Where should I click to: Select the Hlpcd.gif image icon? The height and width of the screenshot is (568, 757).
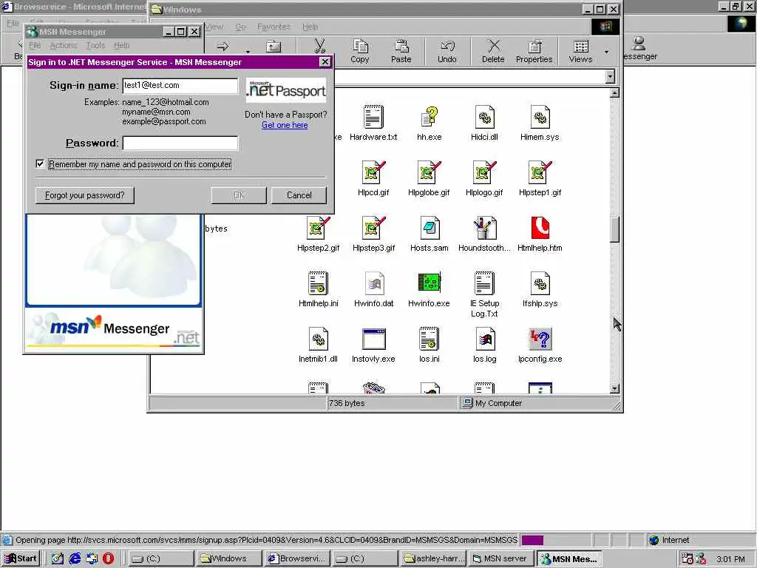[373, 172]
